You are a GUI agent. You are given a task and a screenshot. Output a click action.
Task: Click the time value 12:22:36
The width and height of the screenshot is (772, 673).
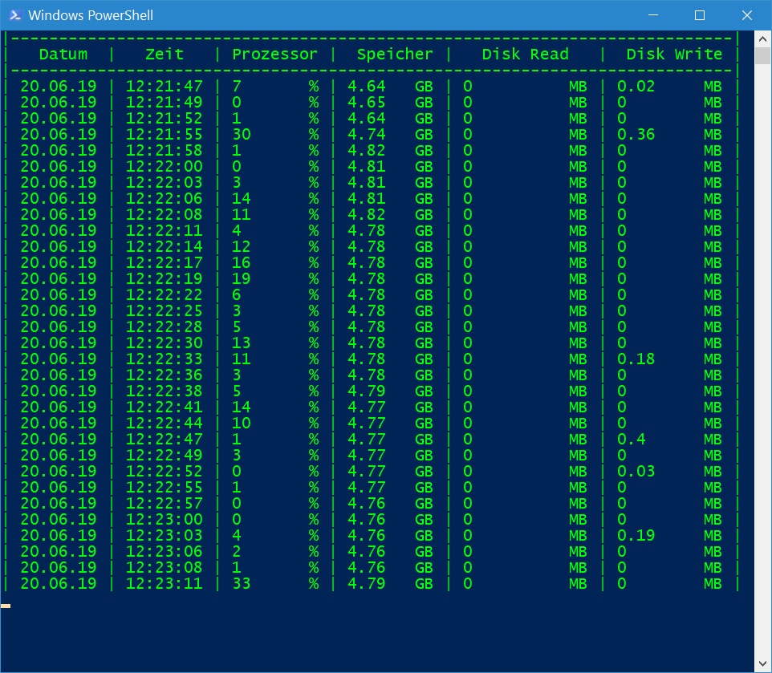164,375
